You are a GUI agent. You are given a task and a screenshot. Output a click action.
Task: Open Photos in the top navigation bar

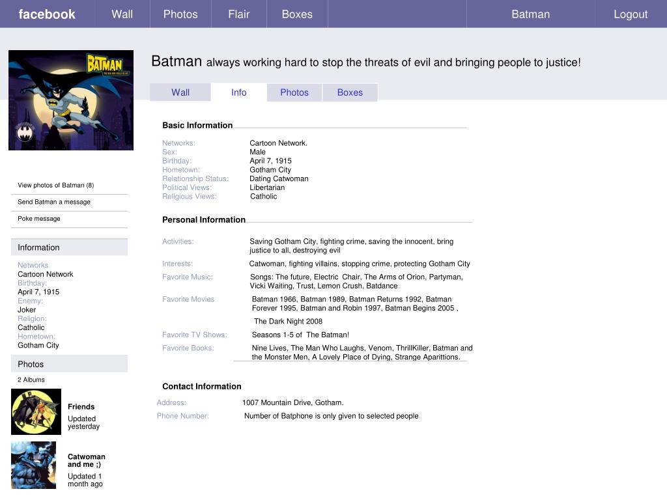pos(180,14)
